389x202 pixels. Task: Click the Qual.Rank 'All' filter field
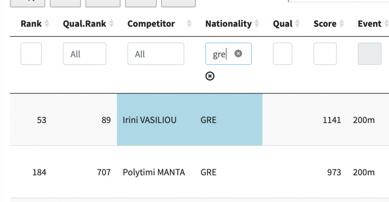tap(84, 54)
